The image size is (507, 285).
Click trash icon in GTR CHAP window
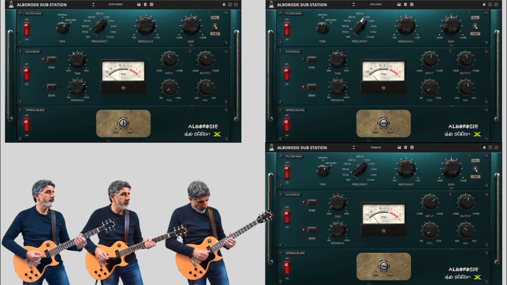pos(405,4)
